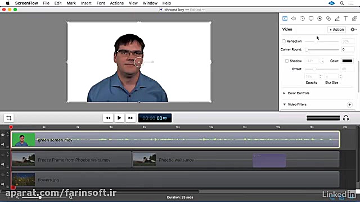Click the Freeze Frame track height arrows
Image resolution: width=360 pixels, height=202 pixels.
[x=7, y=155]
